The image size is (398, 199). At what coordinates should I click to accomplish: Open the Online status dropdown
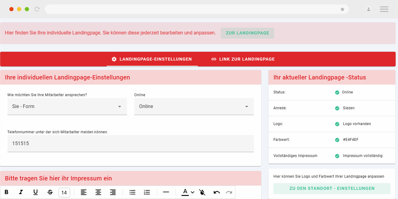coord(194,106)
